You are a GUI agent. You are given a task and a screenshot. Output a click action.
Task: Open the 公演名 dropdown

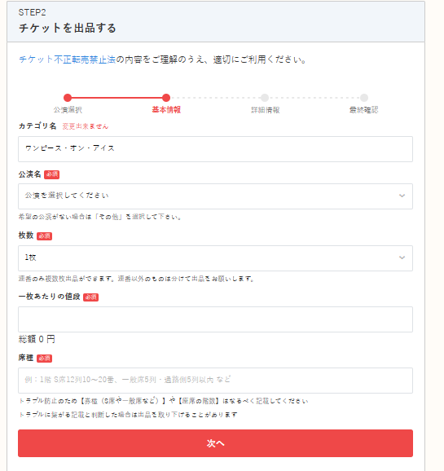tap(215, 196)
